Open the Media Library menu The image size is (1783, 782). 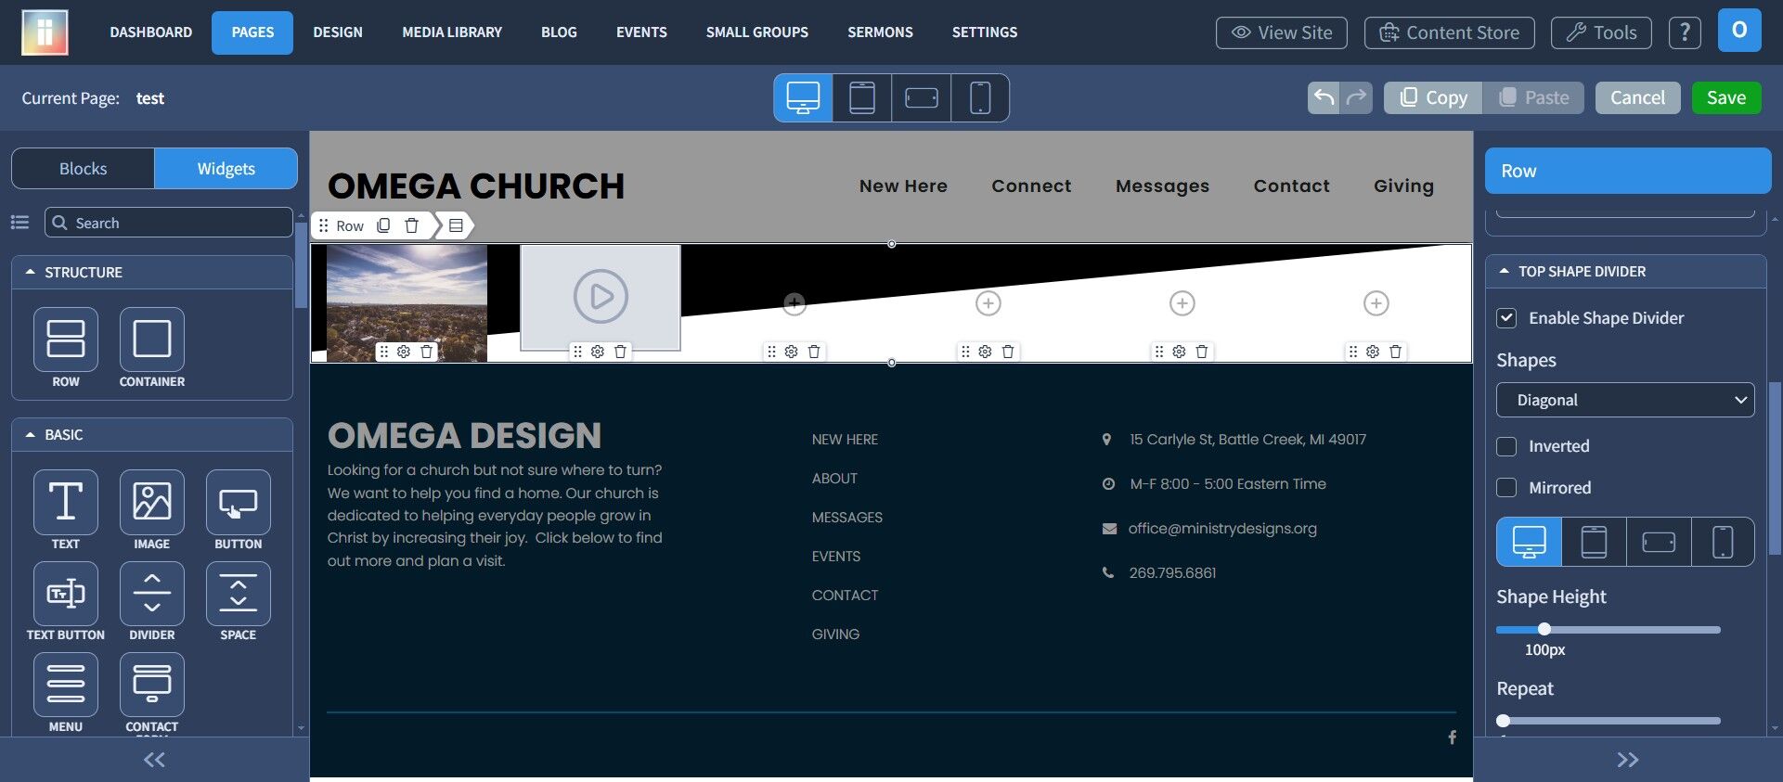[452, 32]
